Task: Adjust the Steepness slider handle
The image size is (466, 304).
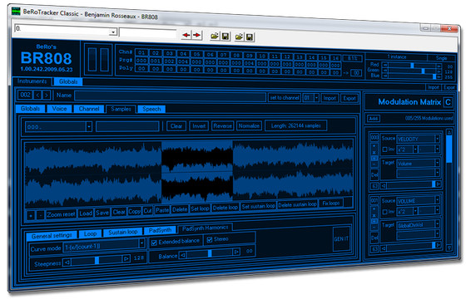Action: tap(97, 261)
